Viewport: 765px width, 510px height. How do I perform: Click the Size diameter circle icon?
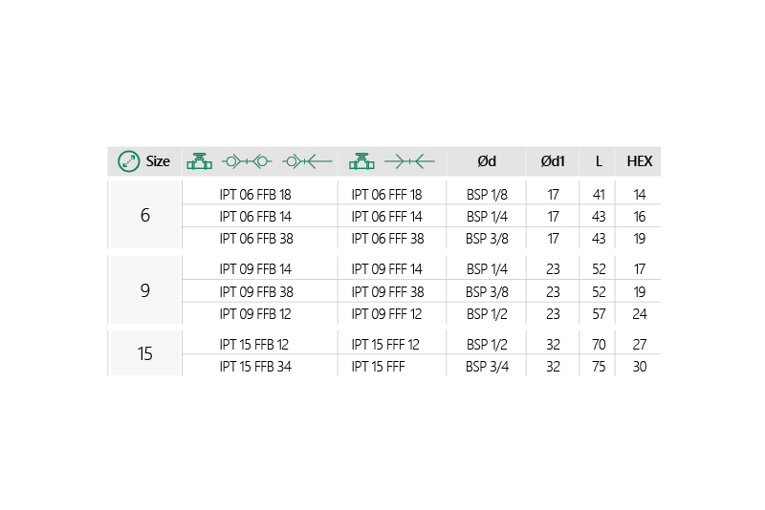coord(128,161)
